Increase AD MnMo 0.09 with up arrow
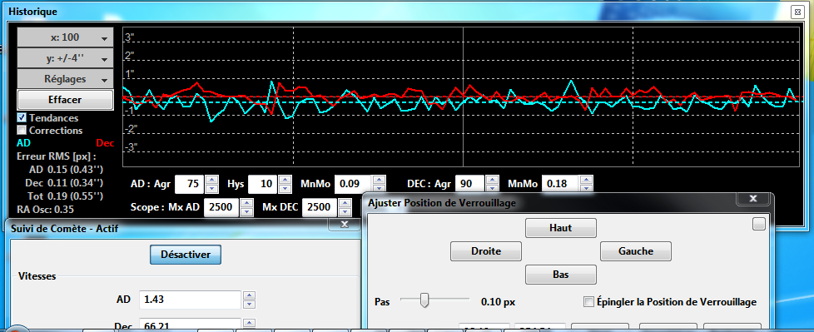 (x=380, y=180)
